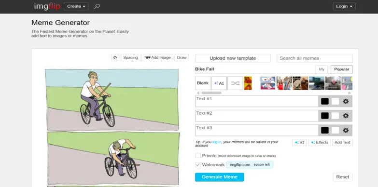Screen dimensions: 378x187
Task: Open settings gear for Text #3
Action: 346,130
